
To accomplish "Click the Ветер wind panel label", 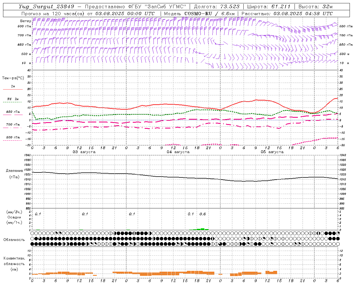I will click(x=25, y=21).
